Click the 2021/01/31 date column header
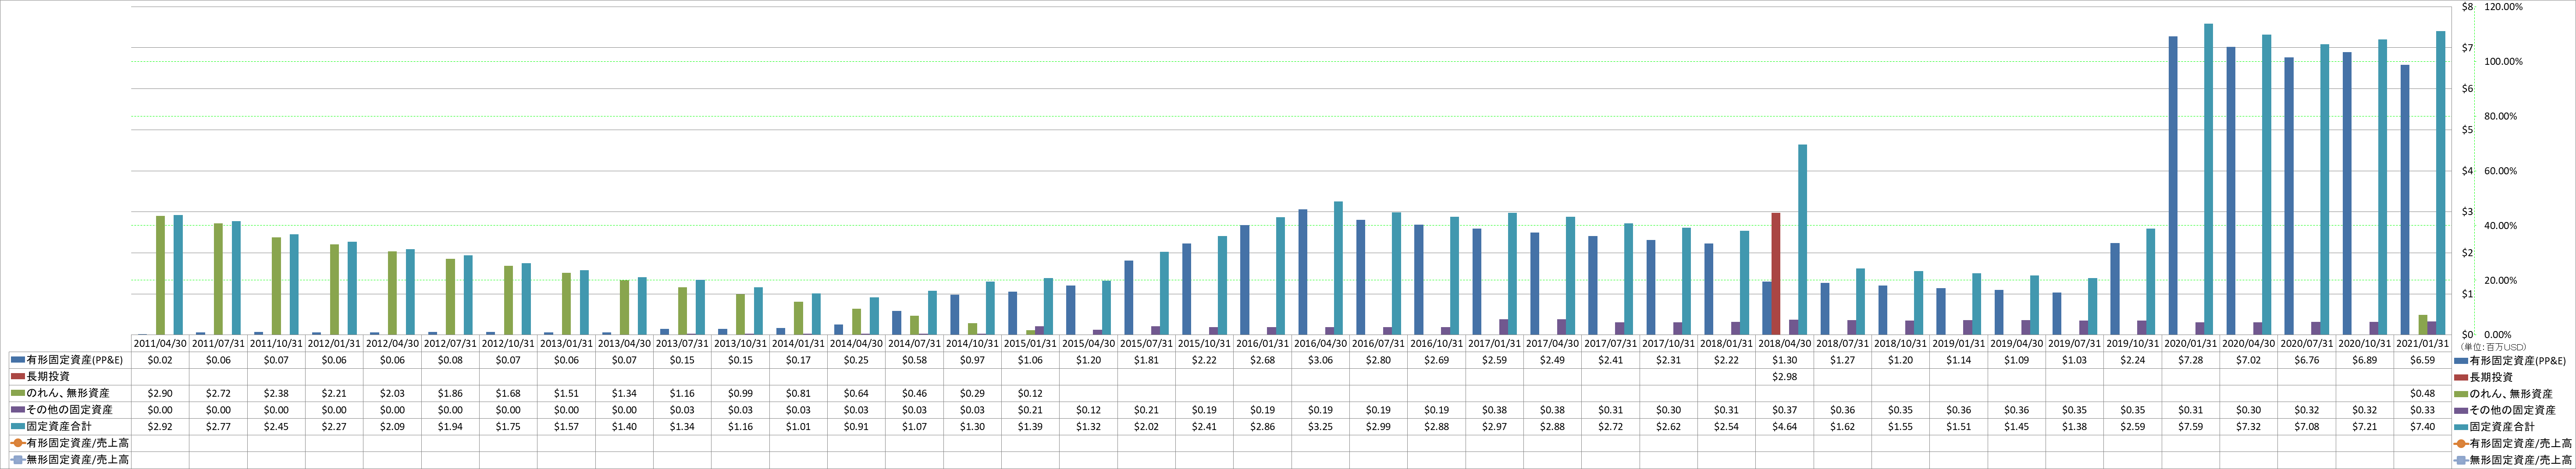This screenshot has width=2576, height=469. [x=2424, y=343]
